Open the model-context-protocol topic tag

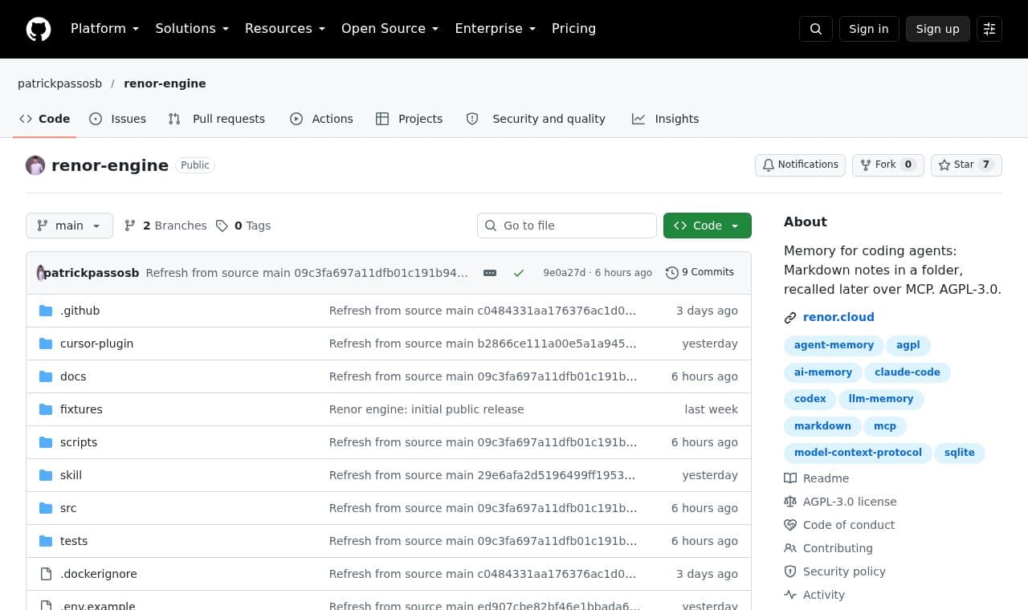pyautogui.click(x=858, y=453)
